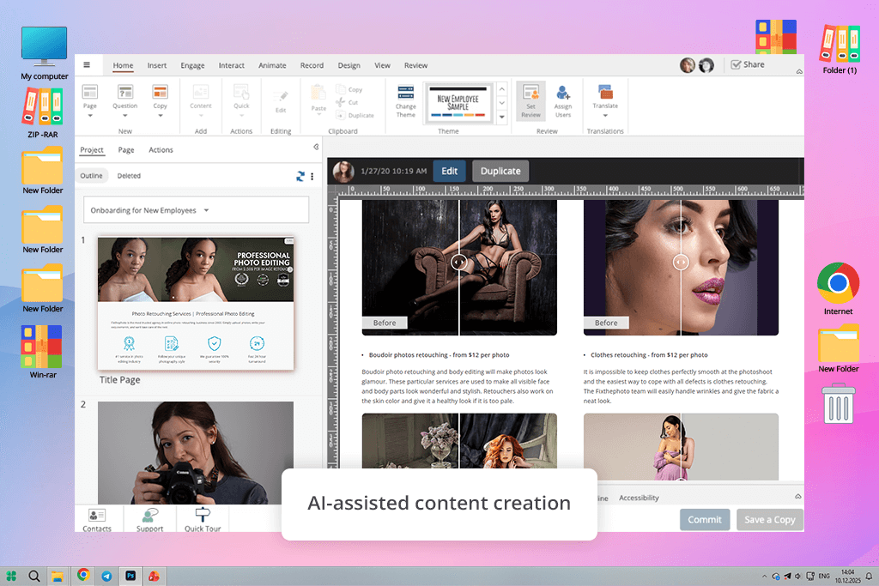Click the blue Edit button

(x=449, y=171)
